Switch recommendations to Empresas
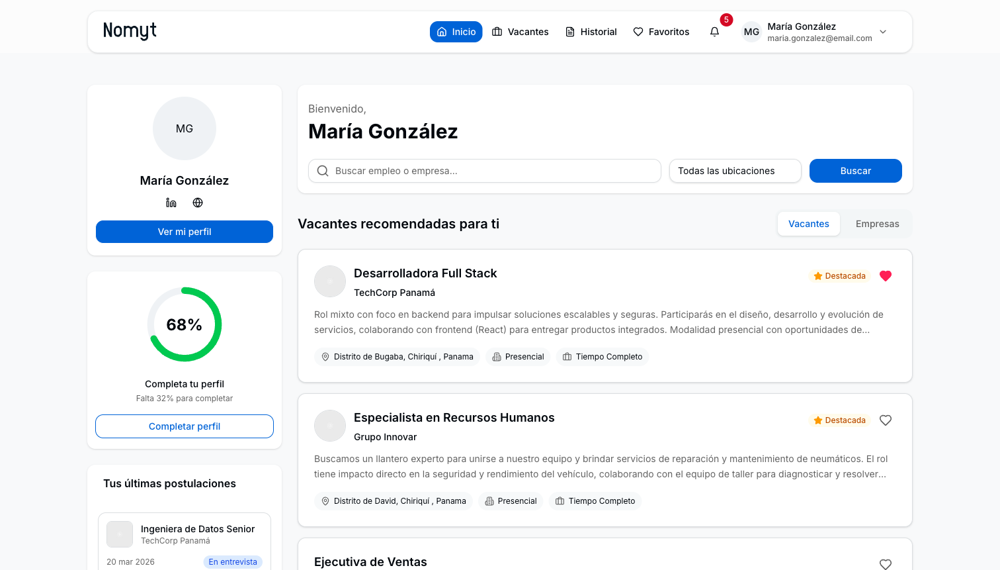The width and height of the screenshot is (1000, 570). point(876,224)
